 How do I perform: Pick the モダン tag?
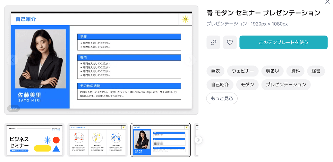click(247, 84)
